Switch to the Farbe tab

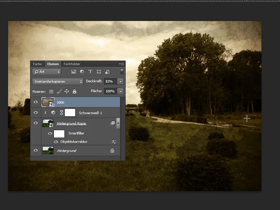point(37,64)
